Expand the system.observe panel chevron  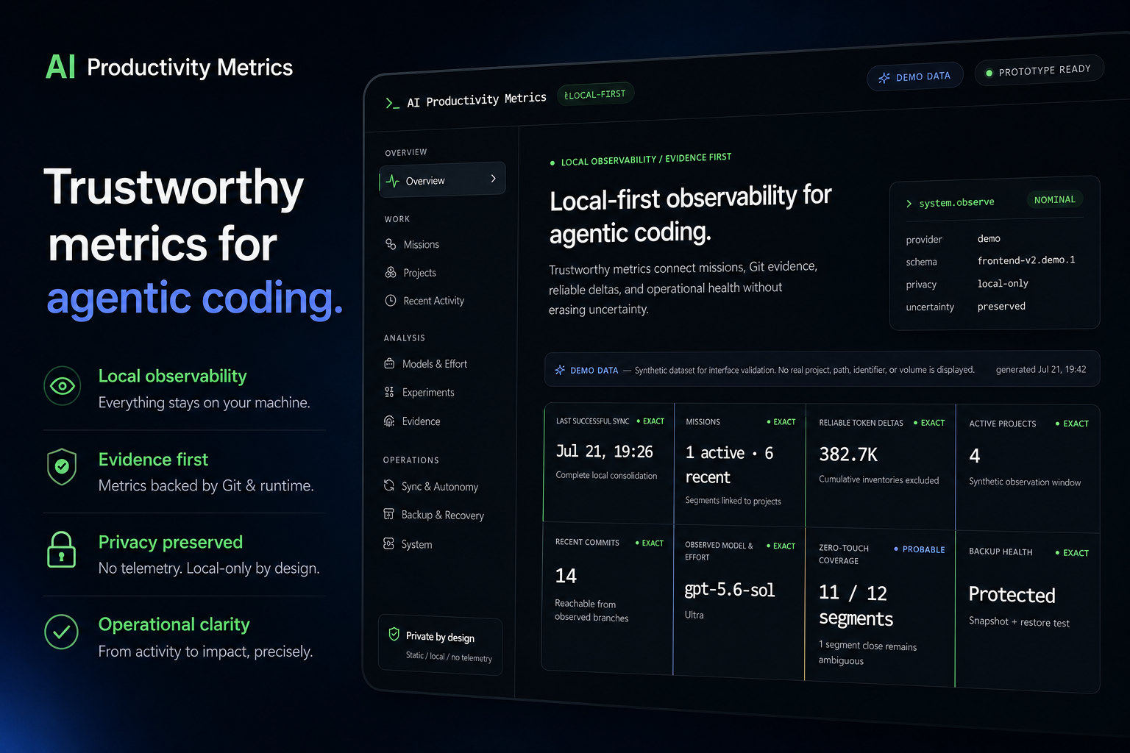[909, 204]
